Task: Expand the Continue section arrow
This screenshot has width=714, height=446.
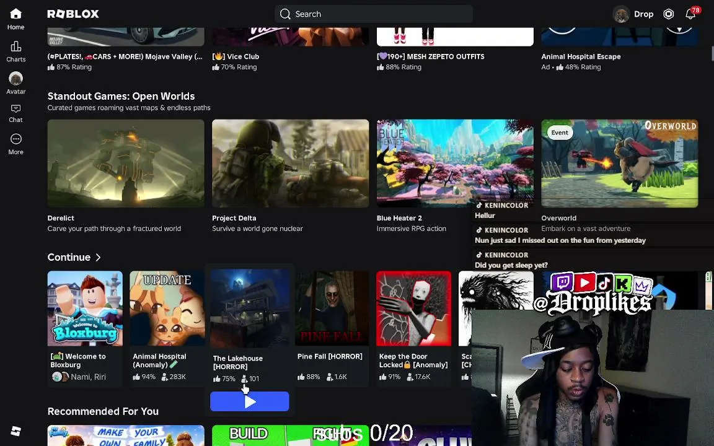Action: point(98,258)
